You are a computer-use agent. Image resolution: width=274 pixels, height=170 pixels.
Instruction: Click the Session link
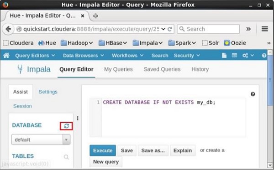22,106
